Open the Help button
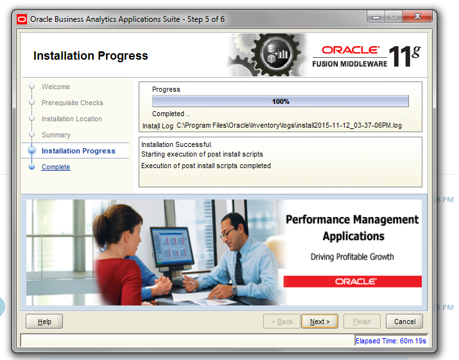This screenshot has width=459, height=360. point(44,321)
